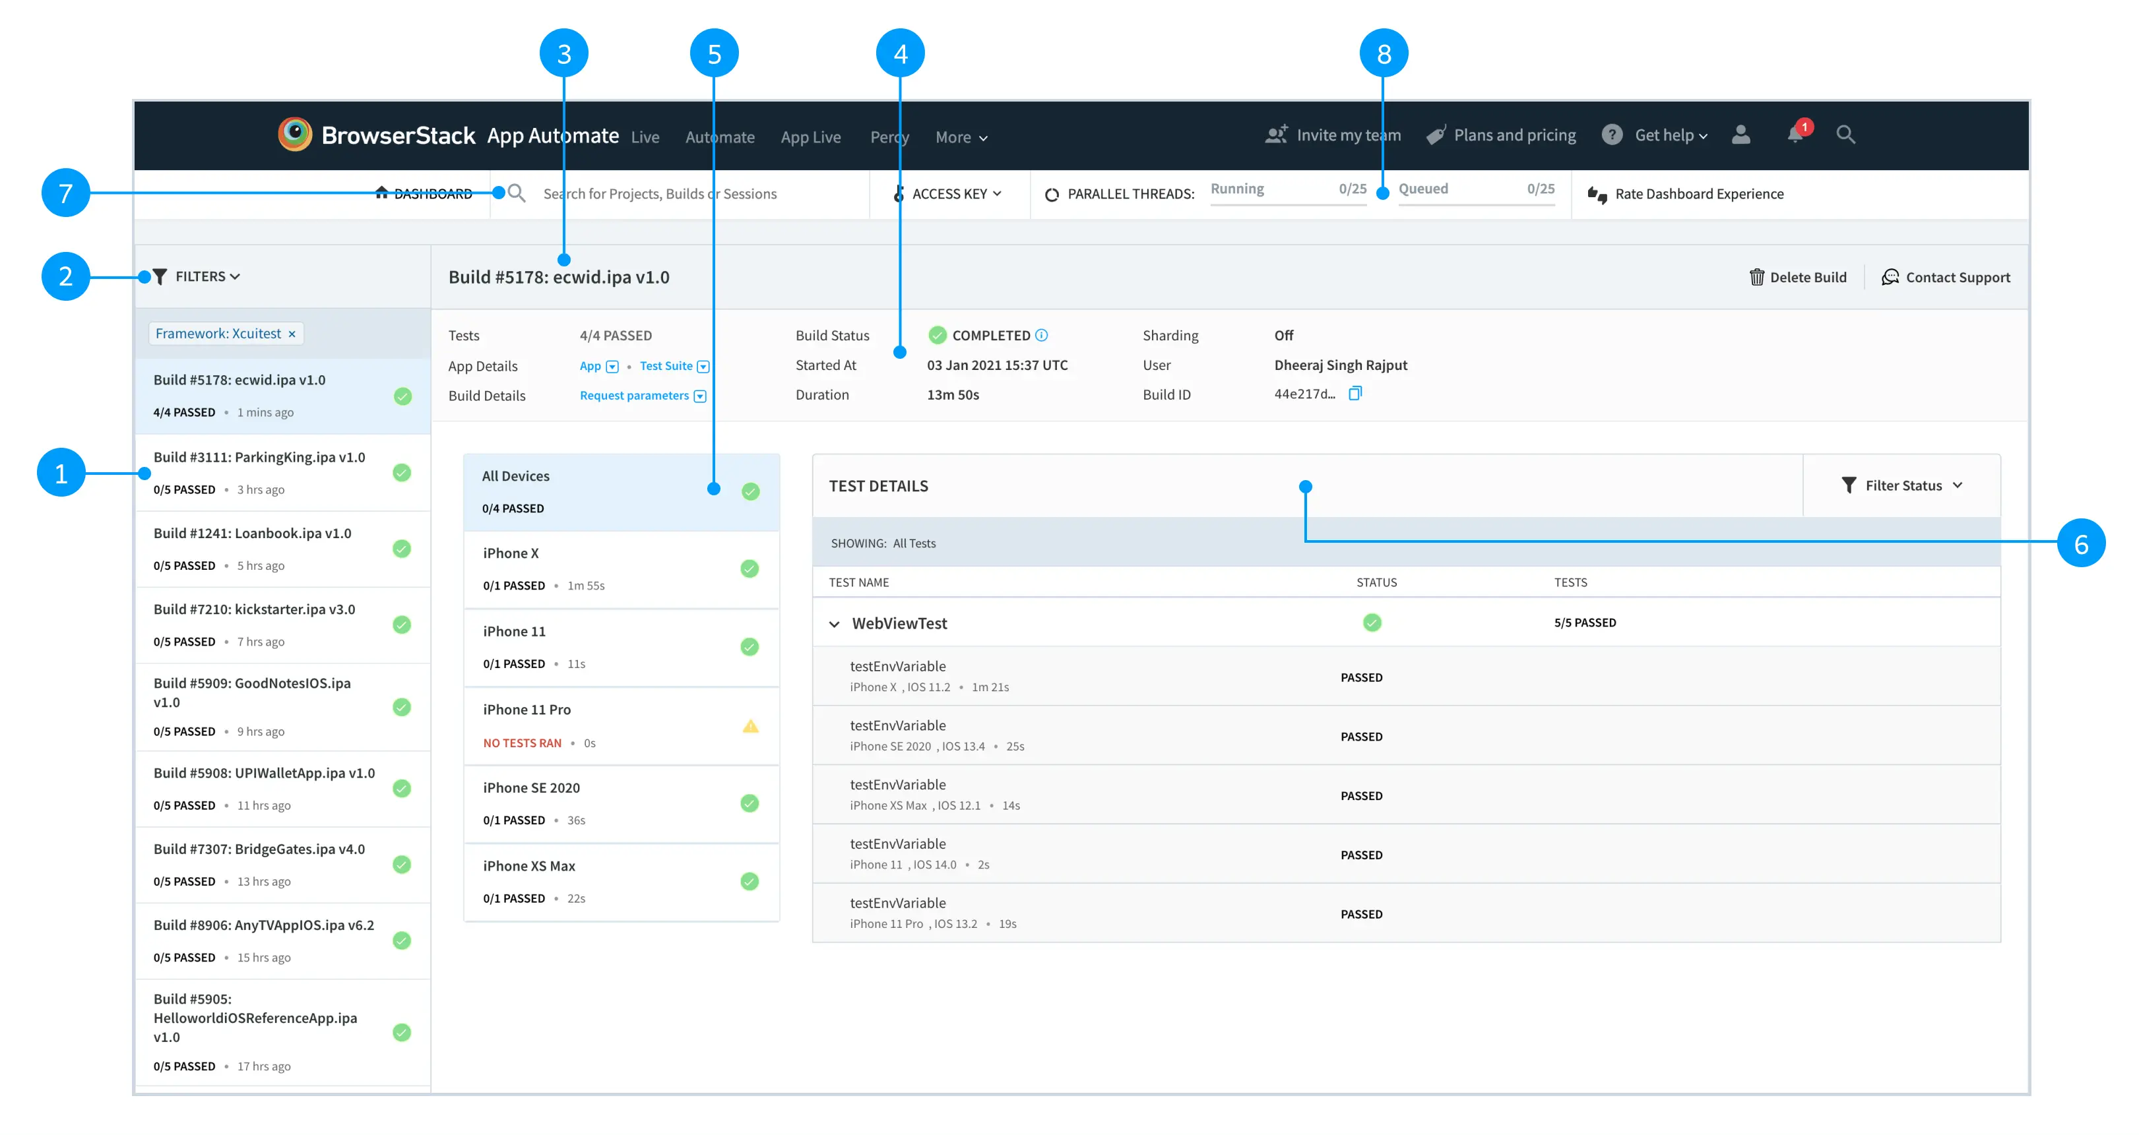Click the Rate Dashboard Experience icon
The width and height of the screenshot is (2139, 1135).
(x=1599, y=195)
